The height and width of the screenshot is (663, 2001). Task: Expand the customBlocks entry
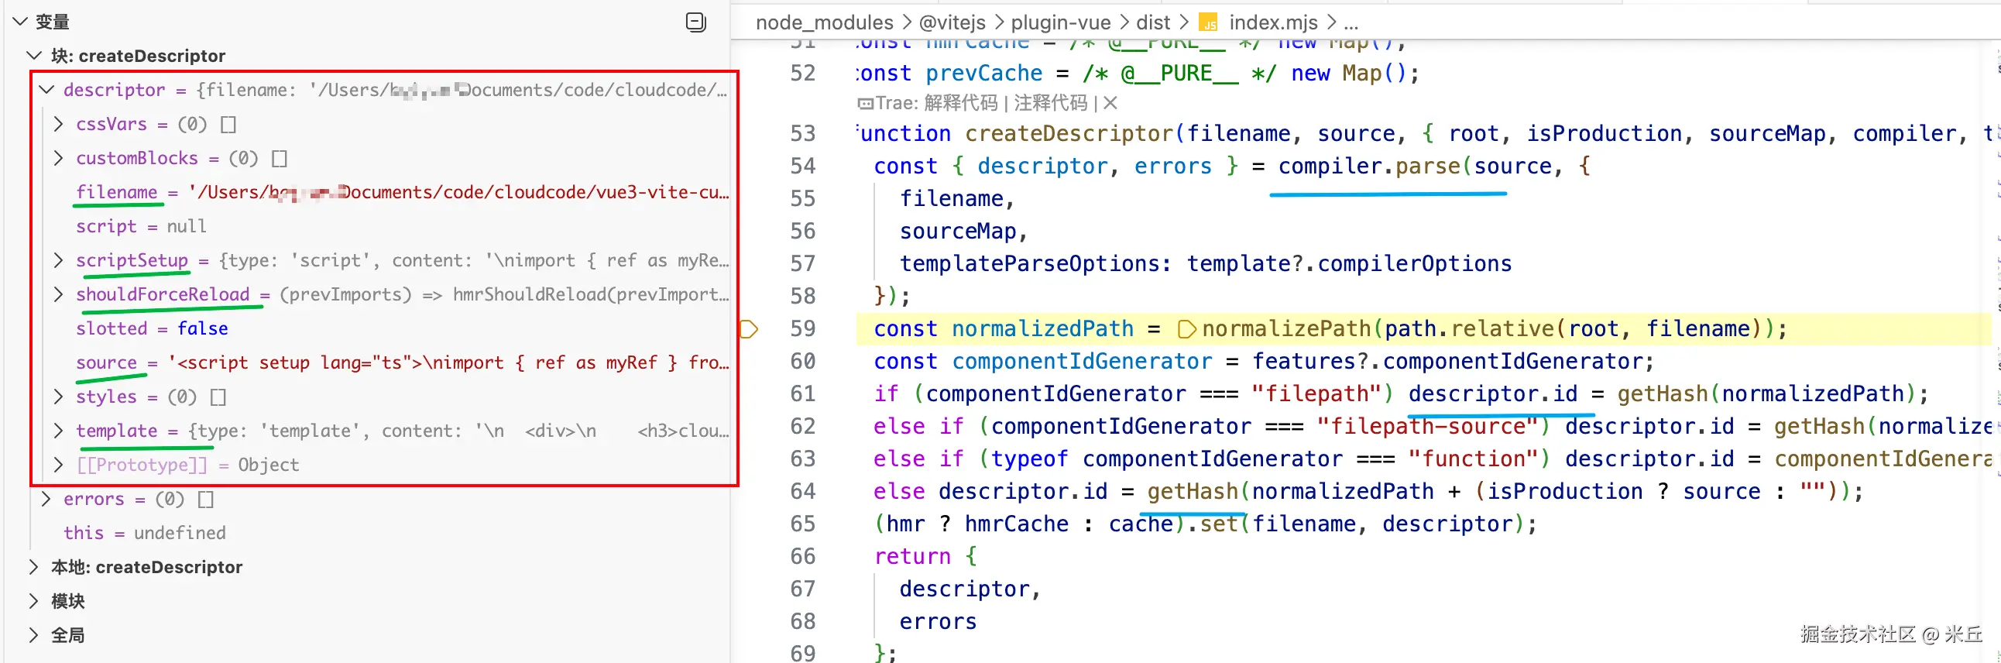58,159
